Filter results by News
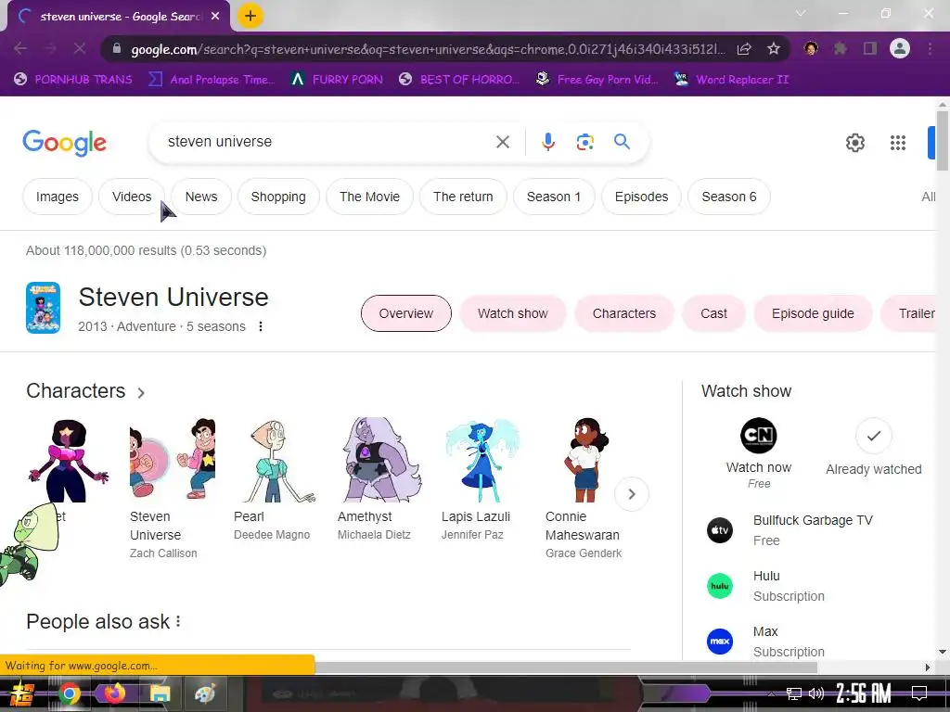950x712 pixels. click(x=201, y=197)
